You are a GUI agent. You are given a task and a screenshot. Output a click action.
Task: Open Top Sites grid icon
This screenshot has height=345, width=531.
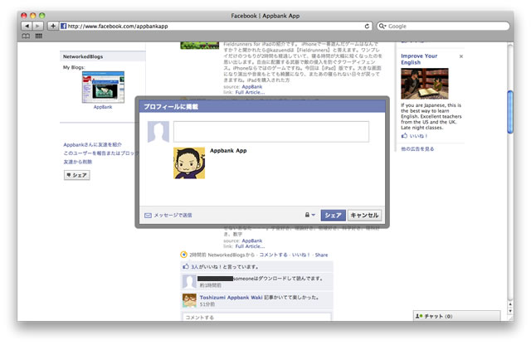(x=39, y=36)
